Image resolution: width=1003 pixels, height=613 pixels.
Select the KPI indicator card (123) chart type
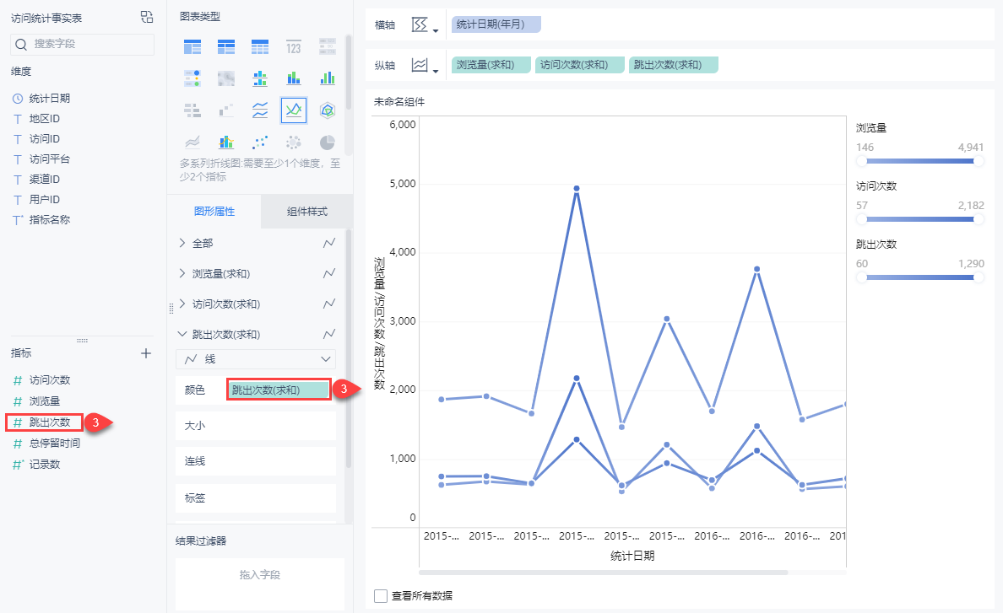pyautogui.click(x=294, y=46)
